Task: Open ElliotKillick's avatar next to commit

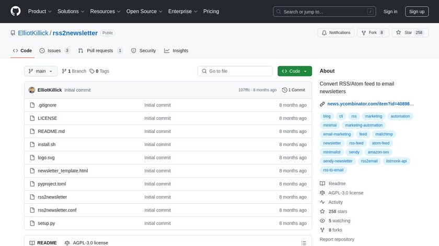Action: [32, 90]
